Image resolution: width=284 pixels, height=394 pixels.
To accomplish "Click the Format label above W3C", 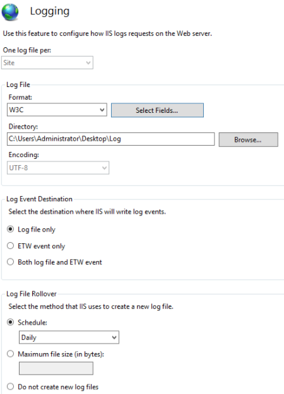I will (x=20, y=97).
